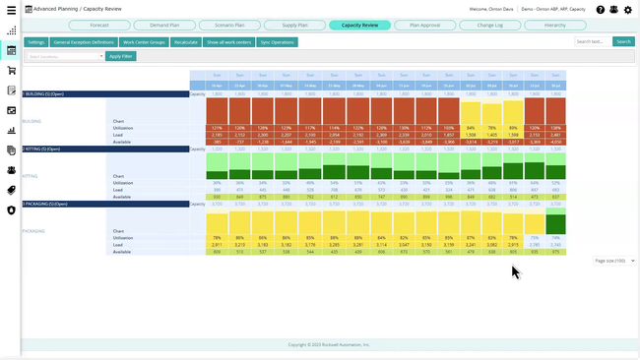Select the Capacity Review tab
The height and width of the screenshot is (360, 640).
[x=360, y=26]
